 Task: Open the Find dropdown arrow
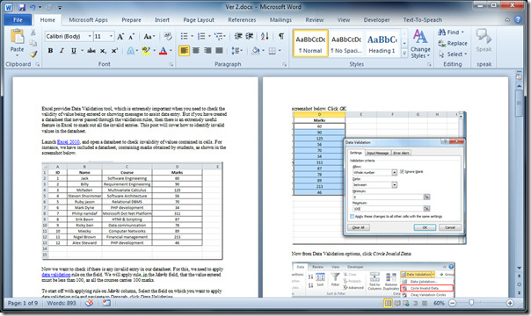point(462,32)
